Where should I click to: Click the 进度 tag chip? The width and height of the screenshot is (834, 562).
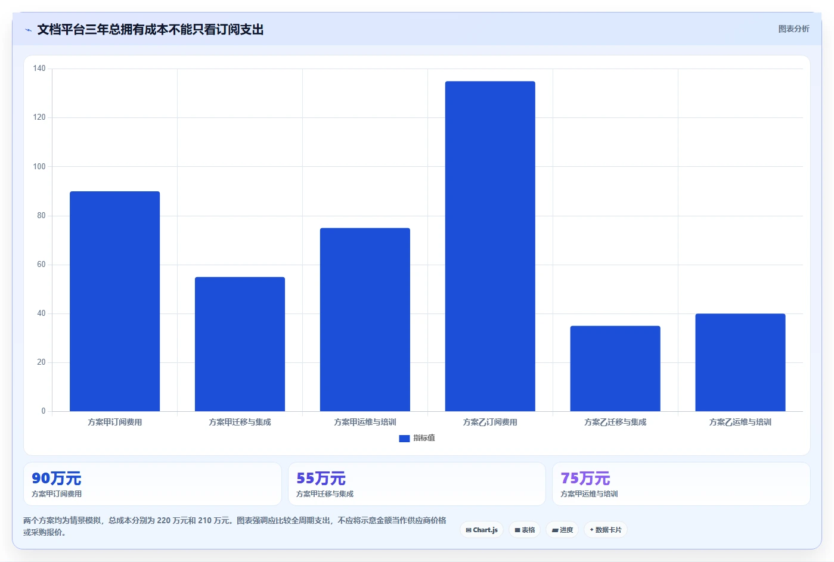coord(562,530)
